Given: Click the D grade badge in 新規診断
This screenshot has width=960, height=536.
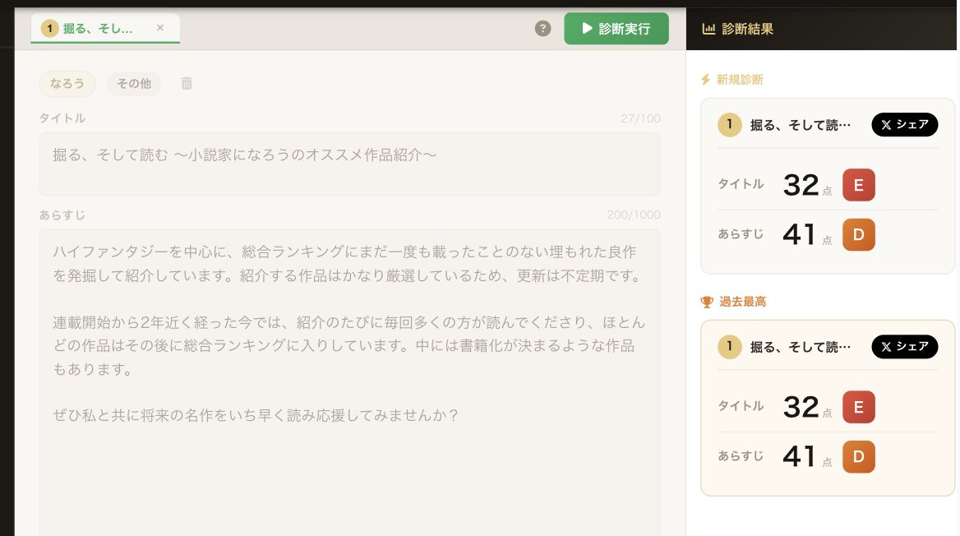Looking at the screenshot, I should (x=858, y=234).
